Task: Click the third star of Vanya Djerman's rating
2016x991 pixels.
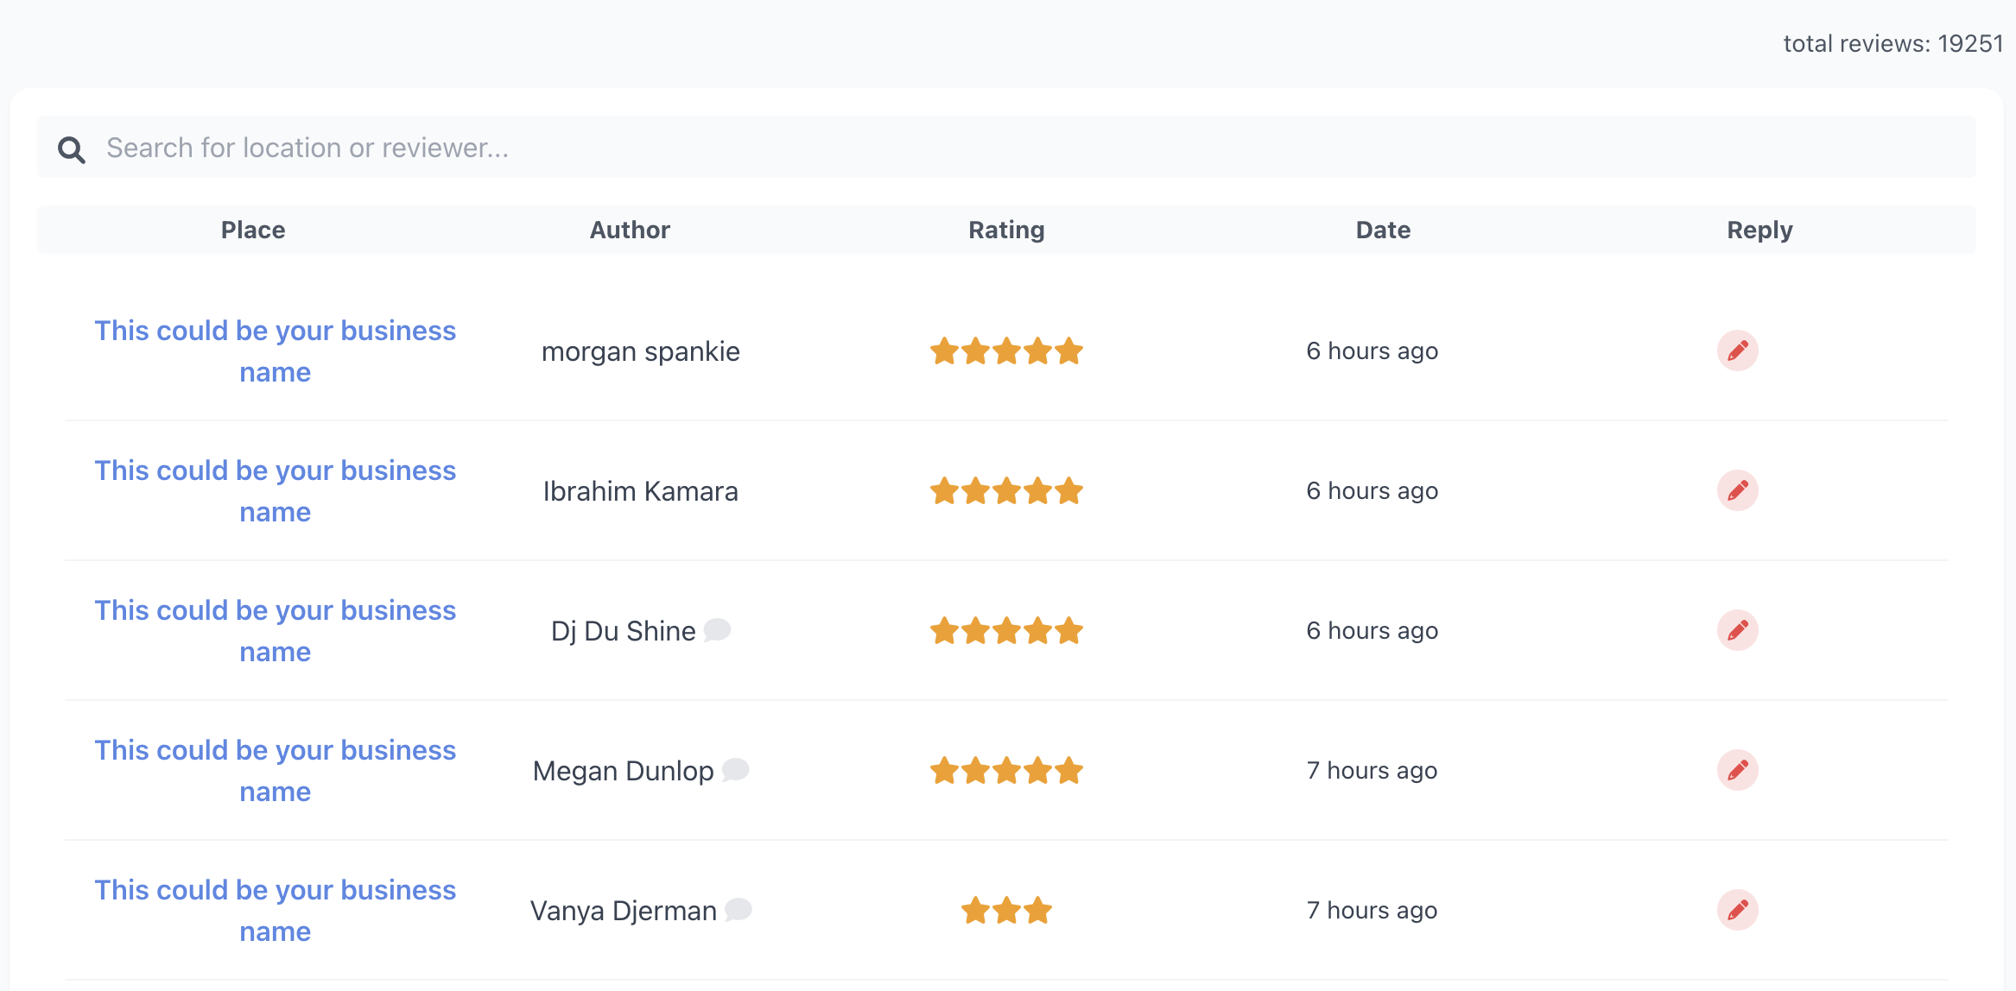Action: (1036, 910)
